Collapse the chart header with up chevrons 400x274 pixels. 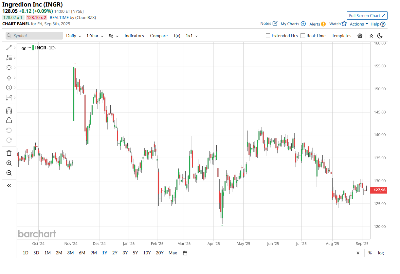(x=371, y=36)
